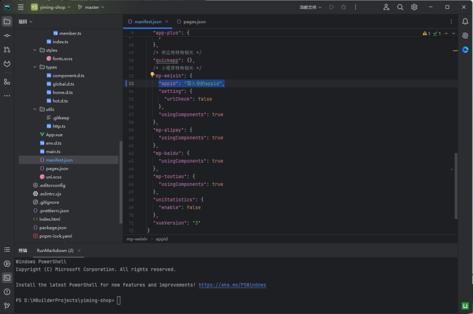Image resolution: width=473 pixels, height=314 pixels.
Task: Select the RunMarkdown (2) terminal tab
Action: 55,251
